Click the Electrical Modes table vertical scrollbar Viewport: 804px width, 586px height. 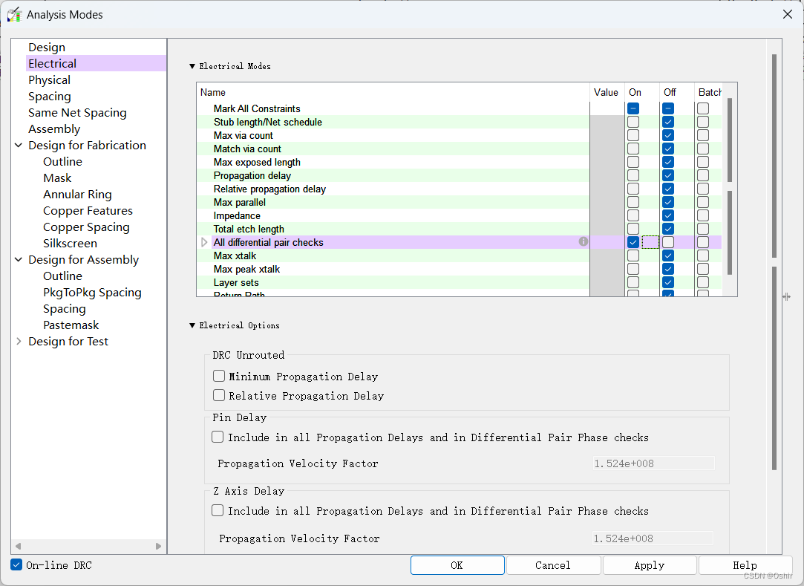pyautogui.click(x=730, y=141)
